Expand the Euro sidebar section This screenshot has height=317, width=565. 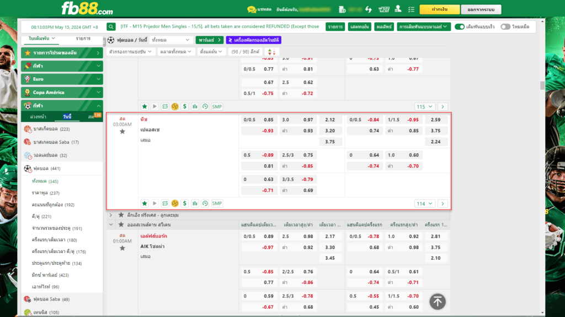(x=62, y=79)
